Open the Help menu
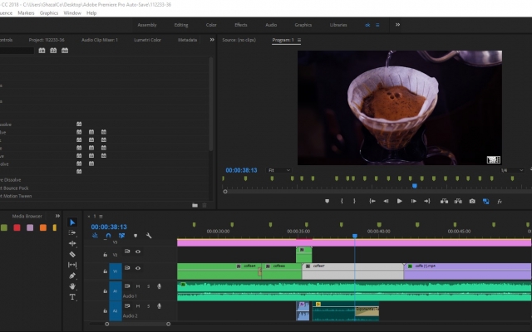Image resolution: width=532 pixels, height=332 pixels. coord(91,13)
